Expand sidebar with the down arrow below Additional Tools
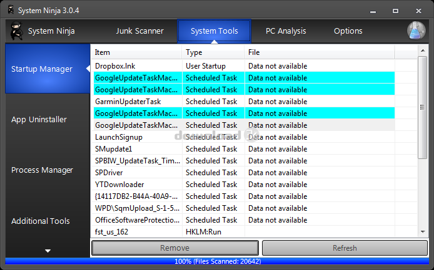This screenshot has width=434, height=270. click(x=48, y=251)
